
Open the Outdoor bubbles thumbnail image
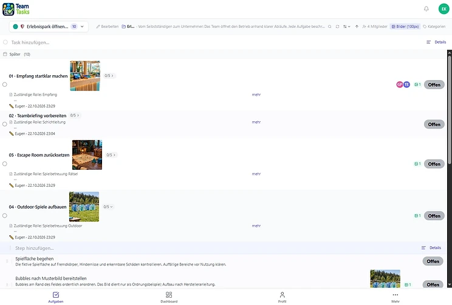coord(84,207)
